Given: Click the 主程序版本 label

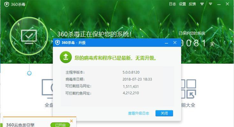Looking at the screenshot, I should [75, 72].
